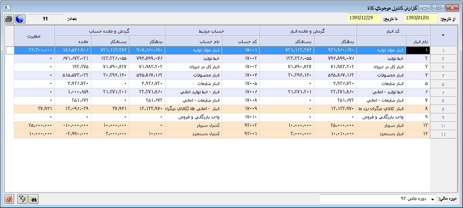This screenshot has height=208, width=463.
Task: Click the مانده column header
Action: pyautogui.click(x=72, y=41)
